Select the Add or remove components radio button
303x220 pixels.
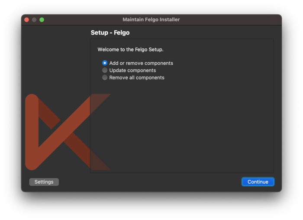tap(105, 63)
